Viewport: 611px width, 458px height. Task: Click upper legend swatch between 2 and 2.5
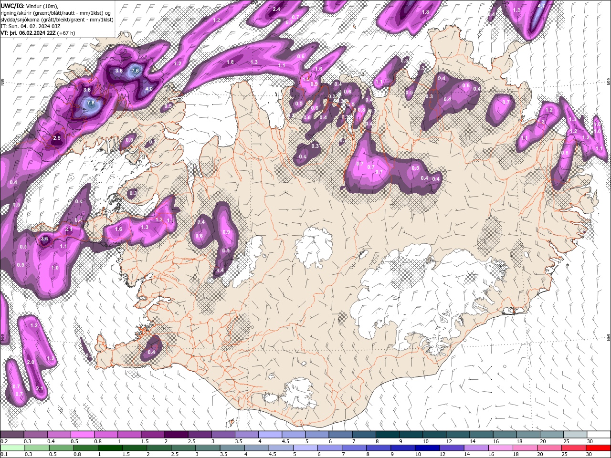[176, 435]
